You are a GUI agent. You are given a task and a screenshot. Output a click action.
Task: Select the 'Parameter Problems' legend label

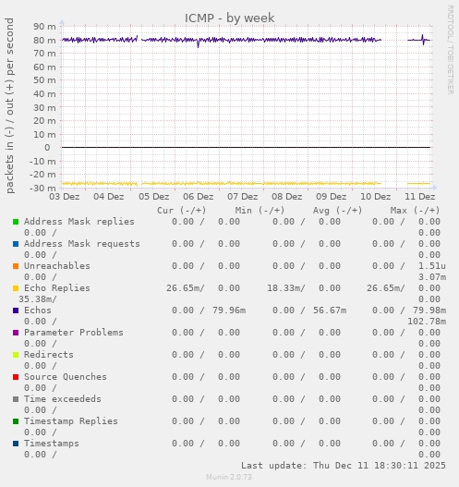coord(74,333)
